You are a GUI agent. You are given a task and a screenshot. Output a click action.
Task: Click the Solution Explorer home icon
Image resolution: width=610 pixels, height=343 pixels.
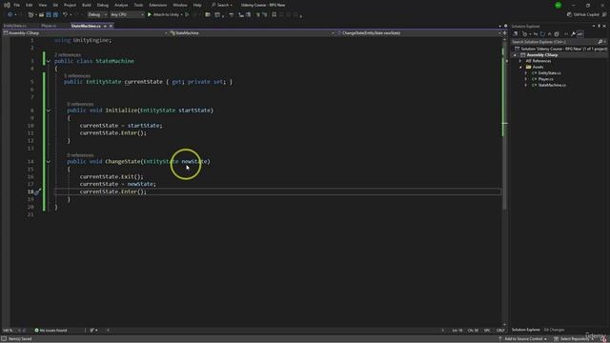coord(515,34)
